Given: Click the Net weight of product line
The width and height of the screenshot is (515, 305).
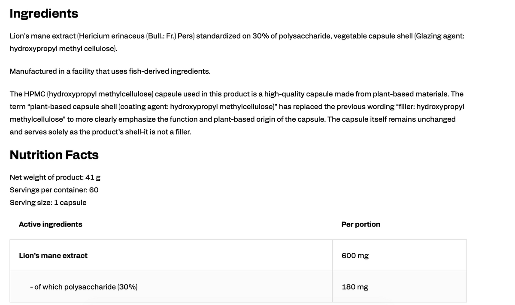Looking at the screenshot, I should pos(55,176).
